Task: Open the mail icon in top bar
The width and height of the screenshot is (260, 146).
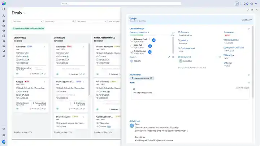Action: pos(252,4)
